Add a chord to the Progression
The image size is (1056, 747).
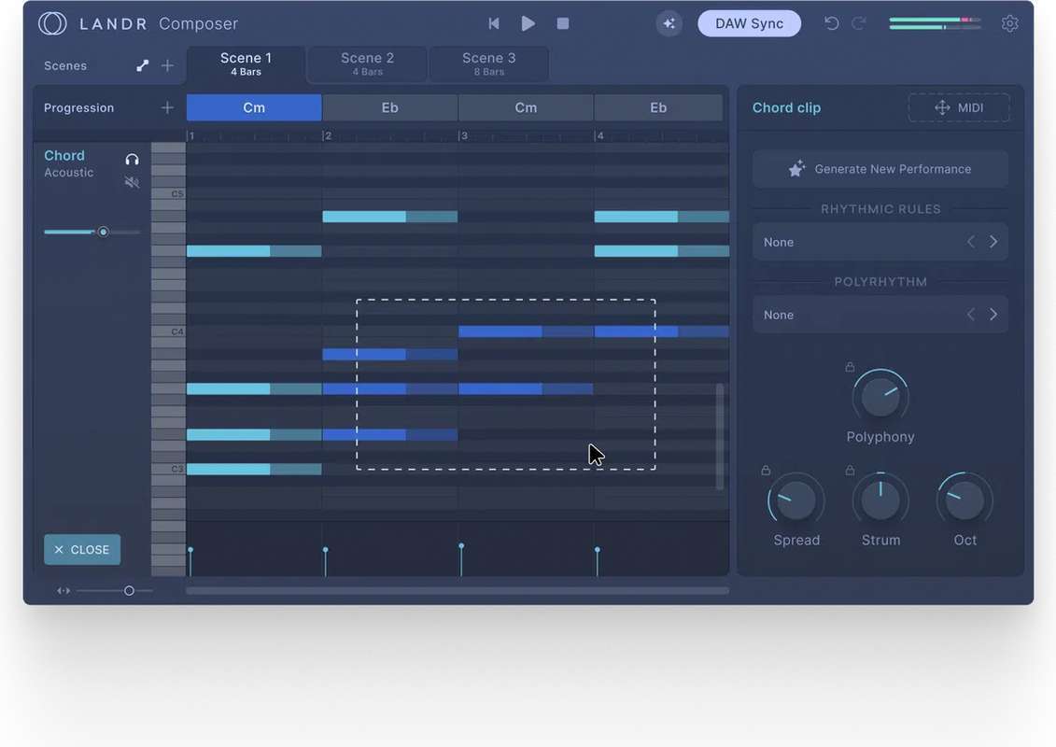167,107
